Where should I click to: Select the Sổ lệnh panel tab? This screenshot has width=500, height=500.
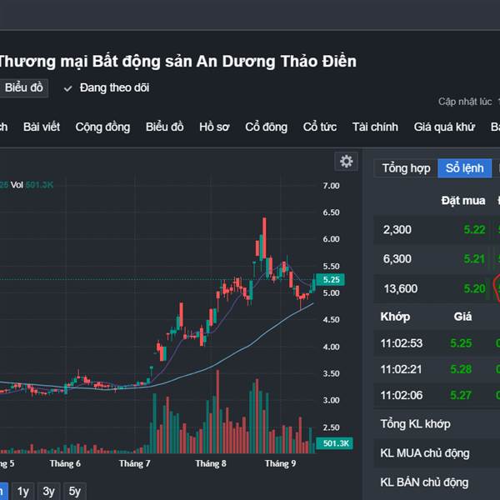(465, 168)
